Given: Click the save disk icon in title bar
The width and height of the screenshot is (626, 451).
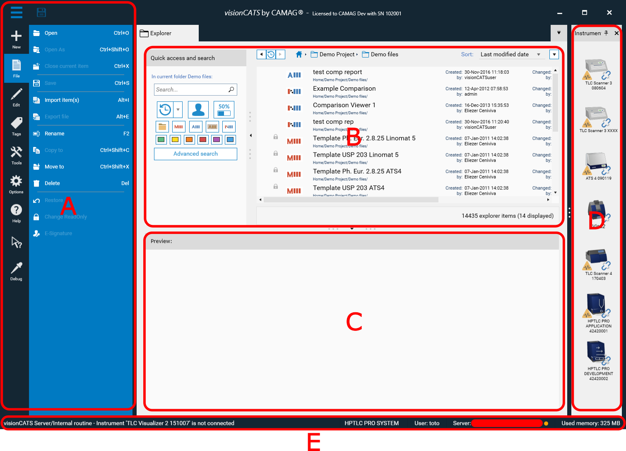Looking at the screenshot, I should coord(41,12).
